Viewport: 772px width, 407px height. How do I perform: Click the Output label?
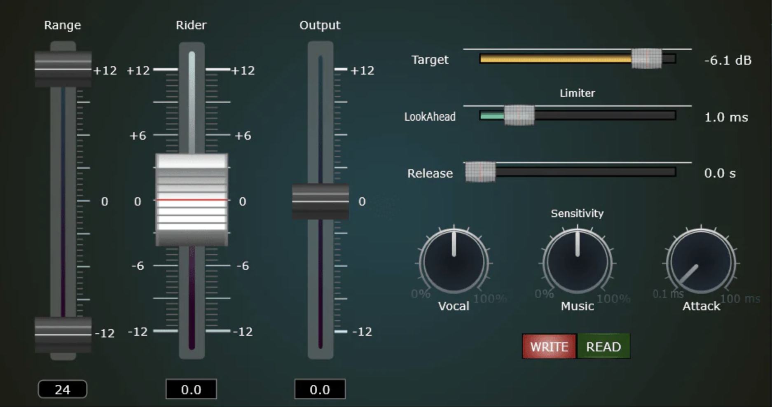(x=320, y=26)
